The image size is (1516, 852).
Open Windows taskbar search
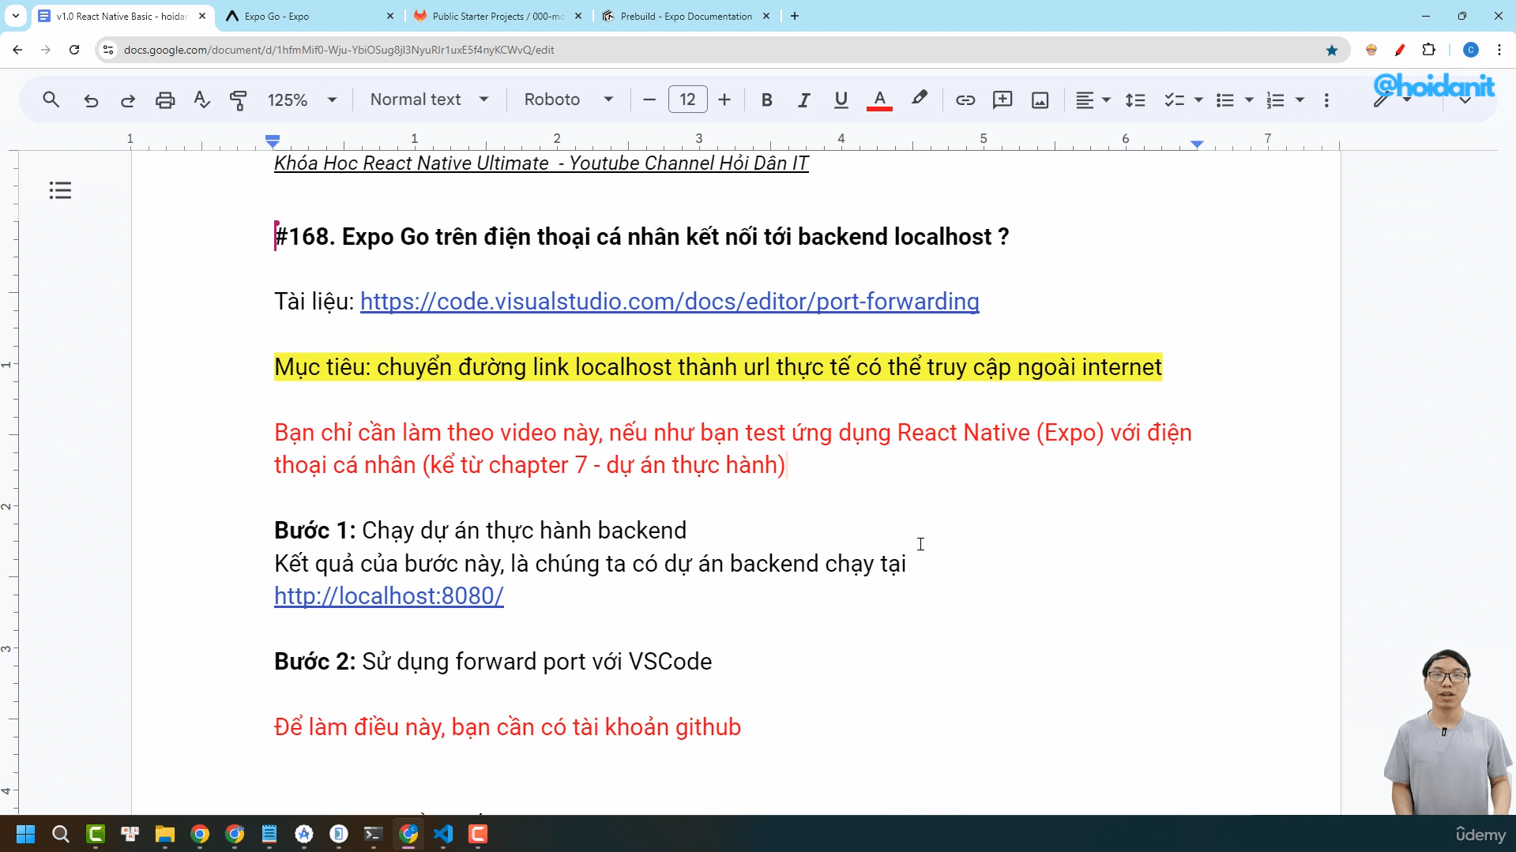61,834
